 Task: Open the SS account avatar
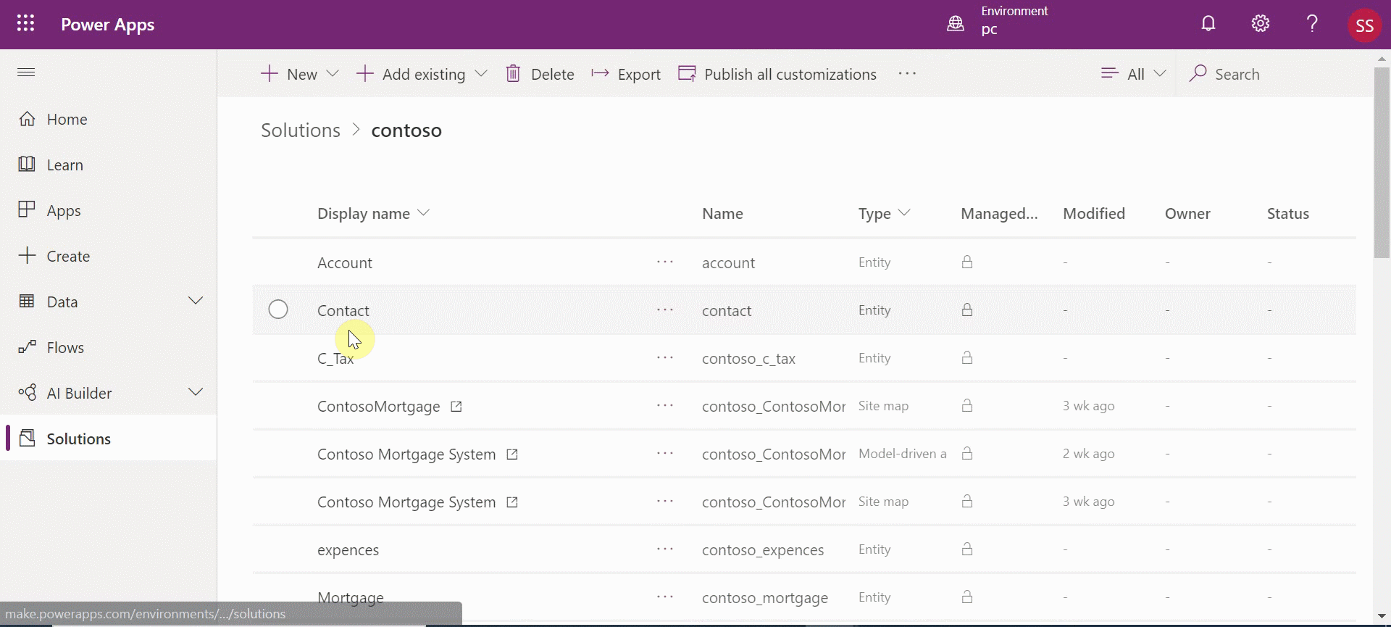click(x=1364, y=25)
